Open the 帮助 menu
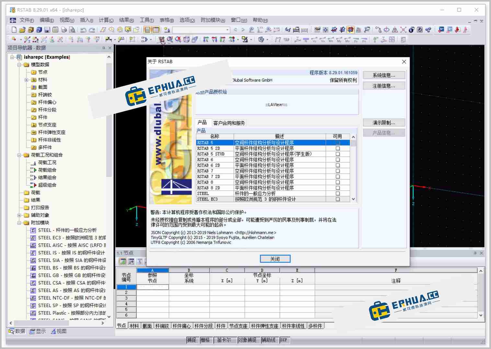491x349 pixels. [260, 20]
